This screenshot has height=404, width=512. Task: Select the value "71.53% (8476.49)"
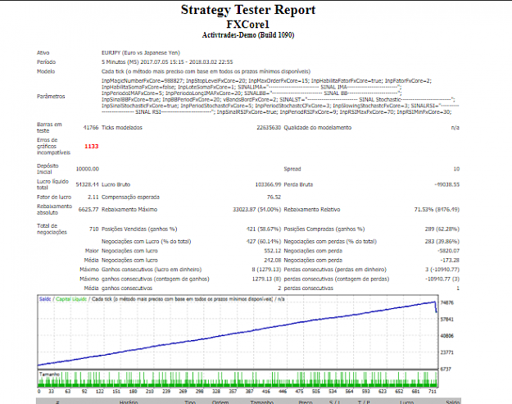[x=437, y=210]
